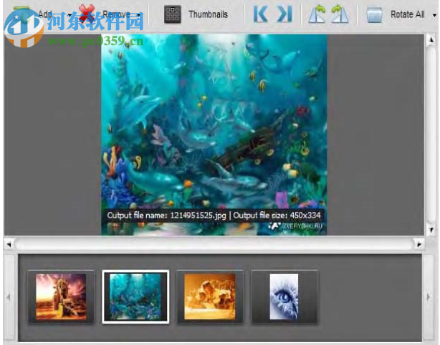The width and height of the screenshot is (440, 345).
Task: Rotate the image right
Action: coord(340,14)
